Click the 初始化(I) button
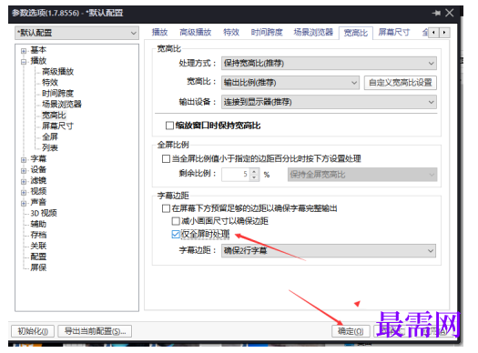The width and height of the screenshot is (478, 353). [x=33, y=331]
